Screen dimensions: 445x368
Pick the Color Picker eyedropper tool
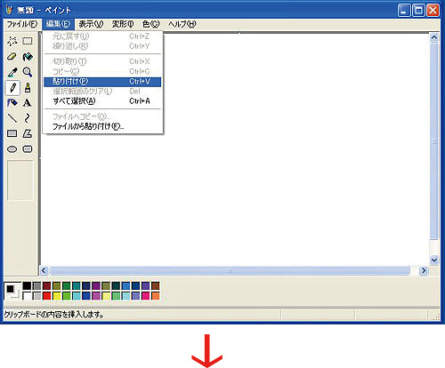click(12, 72)
